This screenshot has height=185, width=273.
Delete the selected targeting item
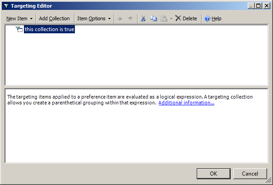pos(186,18)
